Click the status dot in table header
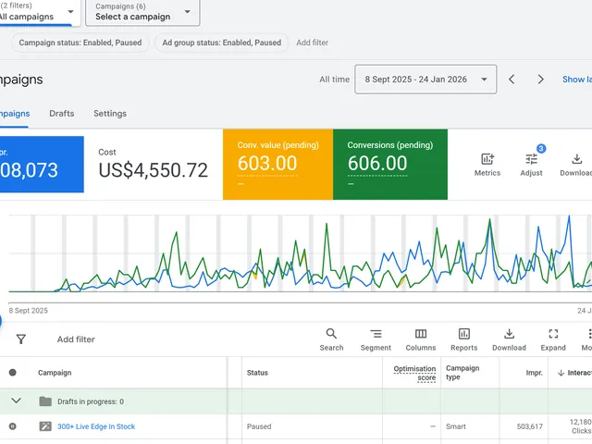The height and width of the screenshot is (444, 592). (12, 372)
